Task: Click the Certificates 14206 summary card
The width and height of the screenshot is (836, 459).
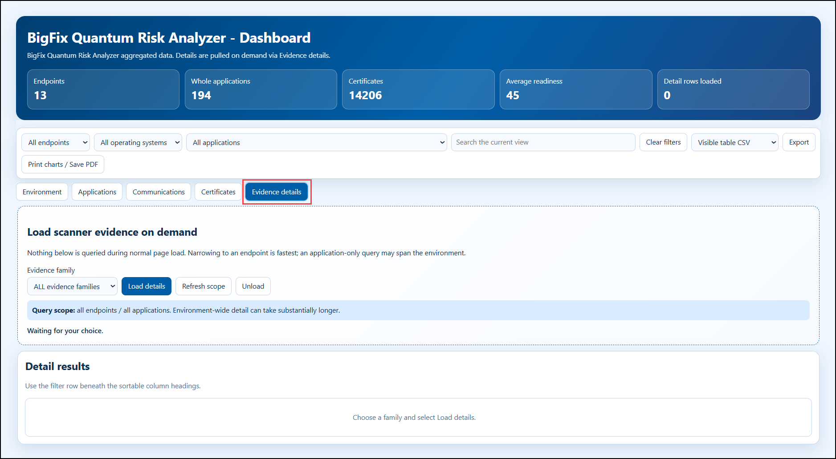Action: 418,89
